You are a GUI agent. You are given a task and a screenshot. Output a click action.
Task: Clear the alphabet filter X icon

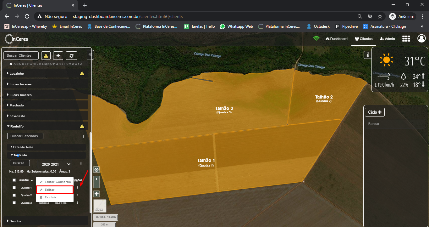(11, 64)
